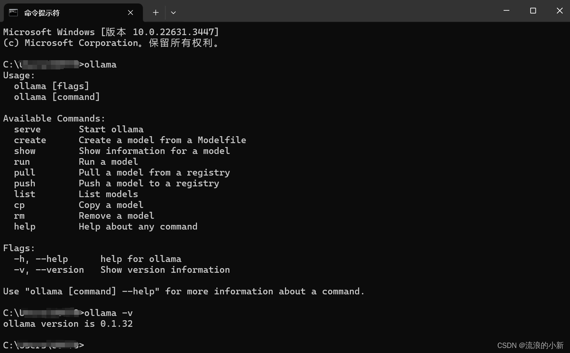Click the Command Prompt icon in the tab
Viewport: 570px width, 353px height.
coord(14,13)
